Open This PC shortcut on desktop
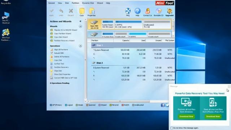 pos(6,18)
